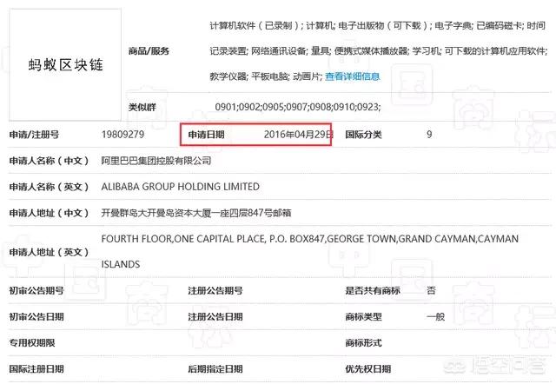Click the 优先权日期 label
556x384 pixels.
tap(368, 368)
